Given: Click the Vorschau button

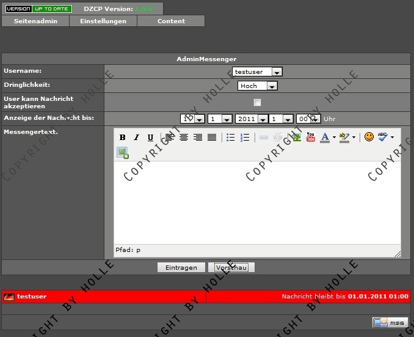Looking at the screenshot, I should click(231, 267).
